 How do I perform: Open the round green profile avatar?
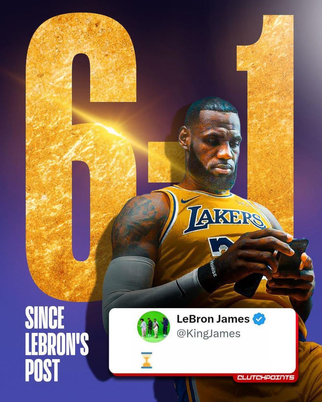click(154, 327)
